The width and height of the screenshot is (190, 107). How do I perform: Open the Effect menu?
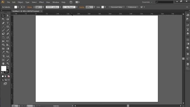(x=41, y=2)
